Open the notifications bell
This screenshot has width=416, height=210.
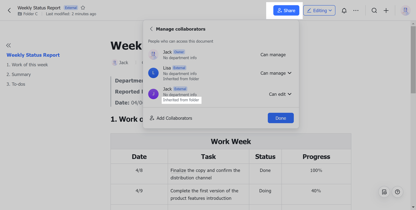[x=344, y=11]
